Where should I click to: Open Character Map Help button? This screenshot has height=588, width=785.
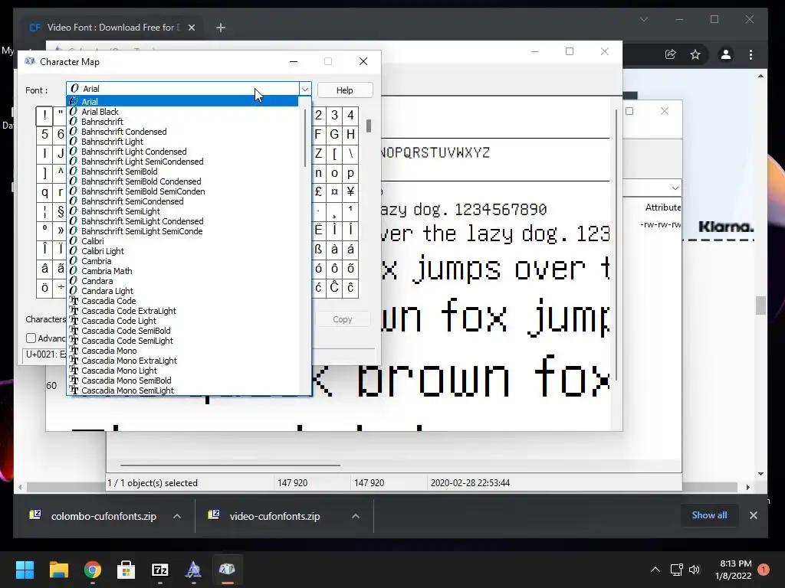pyautogui.click(x=345, y=90)
